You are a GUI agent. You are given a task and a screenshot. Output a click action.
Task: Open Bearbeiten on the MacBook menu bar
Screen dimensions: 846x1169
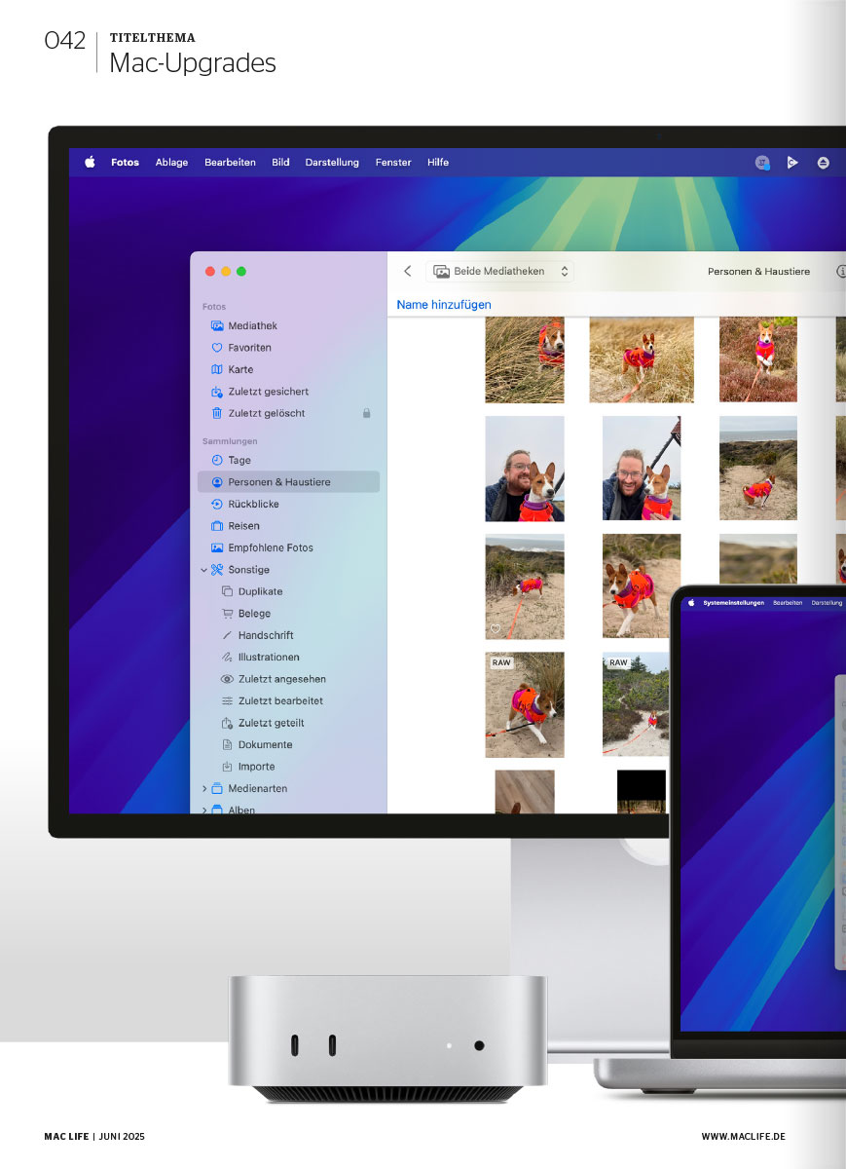[788, 603]
